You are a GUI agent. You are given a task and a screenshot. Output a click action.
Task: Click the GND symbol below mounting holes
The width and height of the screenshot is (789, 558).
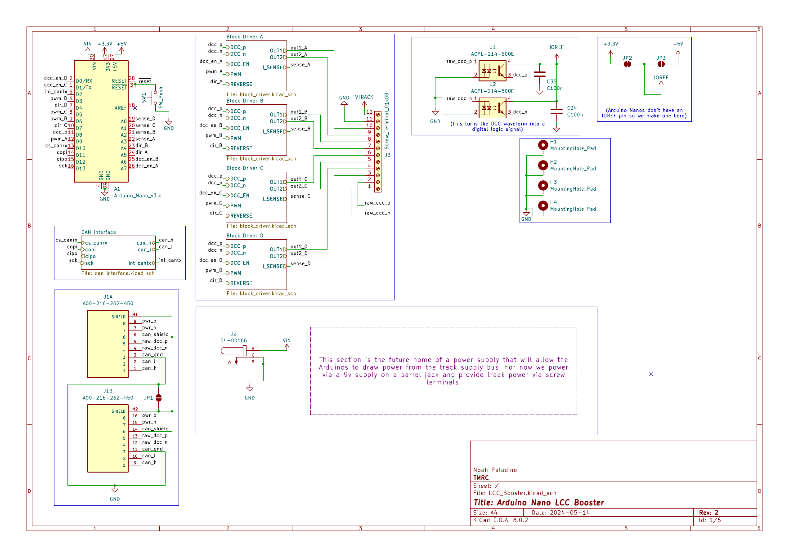point(526,216)
